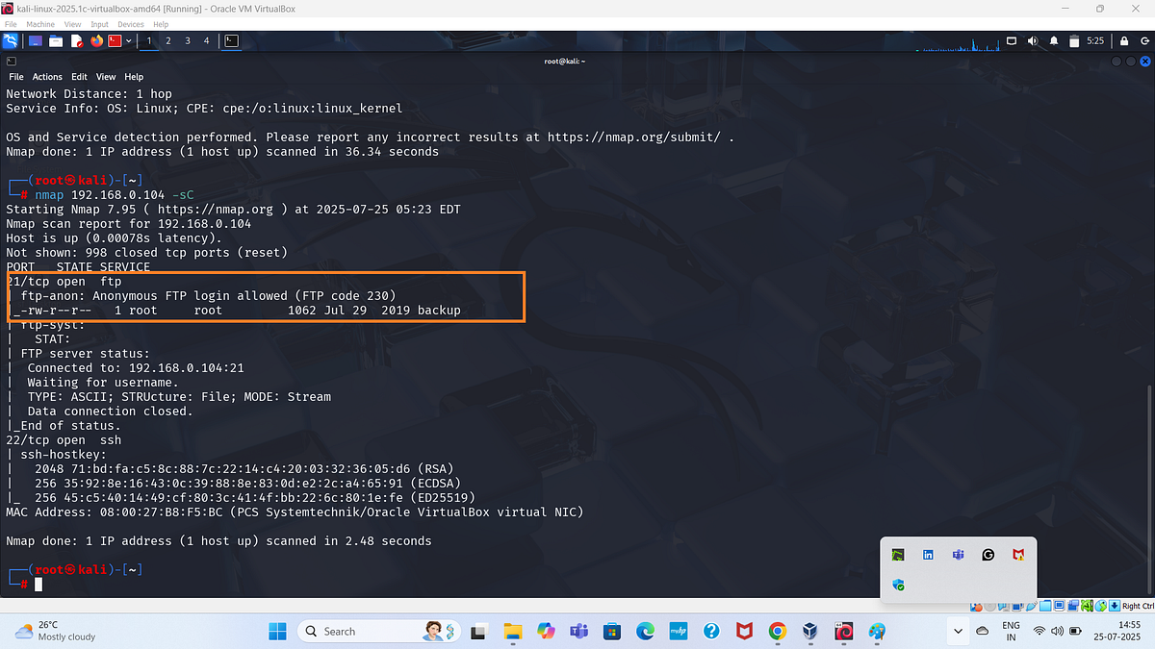Open the Kali applications menu dragon icon
1155x649 pixels.
[x=11, y=40]
